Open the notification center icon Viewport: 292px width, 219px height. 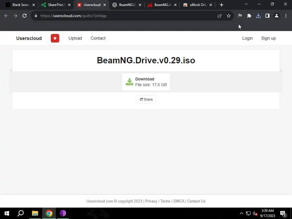(283, 213)
